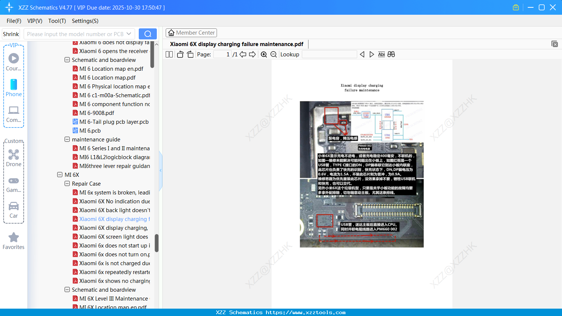
Task: Find next lookup match triangle
Action: tap(372, 55)
